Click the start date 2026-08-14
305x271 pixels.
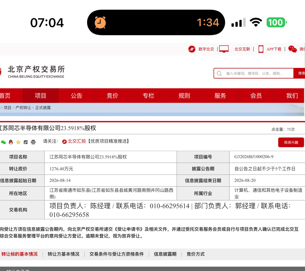60,180
